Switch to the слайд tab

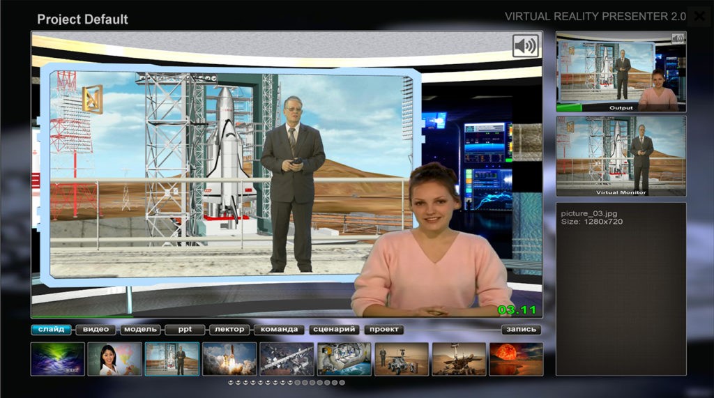52,330
